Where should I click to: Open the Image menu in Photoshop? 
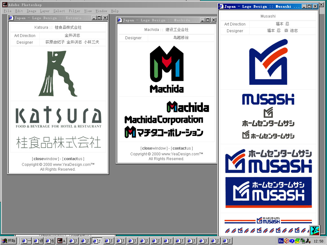32,11
